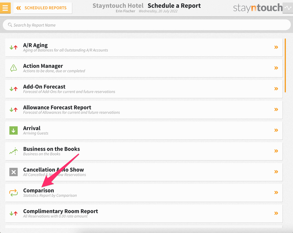Click the Stayntouch Hotel heading
Screen dimensions: 293x233
[x=118, y=6]
